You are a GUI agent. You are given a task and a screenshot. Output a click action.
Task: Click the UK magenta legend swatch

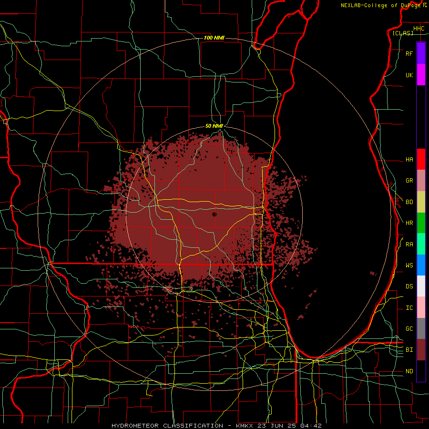[421, 75]
